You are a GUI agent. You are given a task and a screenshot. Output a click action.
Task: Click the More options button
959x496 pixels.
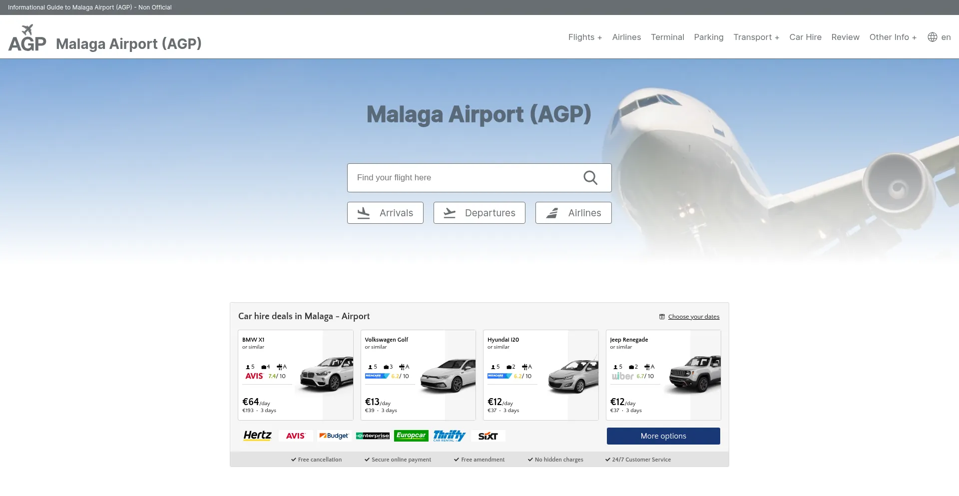663,436
